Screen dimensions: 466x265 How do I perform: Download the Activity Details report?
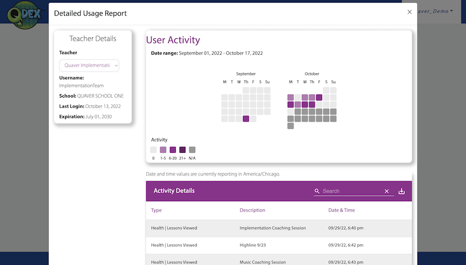pyautogui.click(x=401, y=191)
